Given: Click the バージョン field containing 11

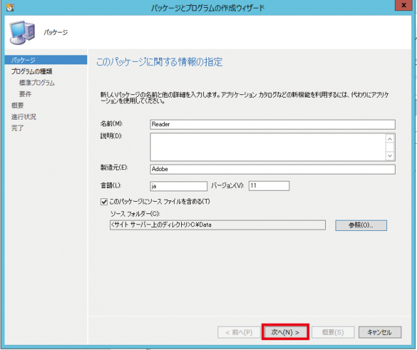Looking at the screenshot, I should (x=268, y=186).
